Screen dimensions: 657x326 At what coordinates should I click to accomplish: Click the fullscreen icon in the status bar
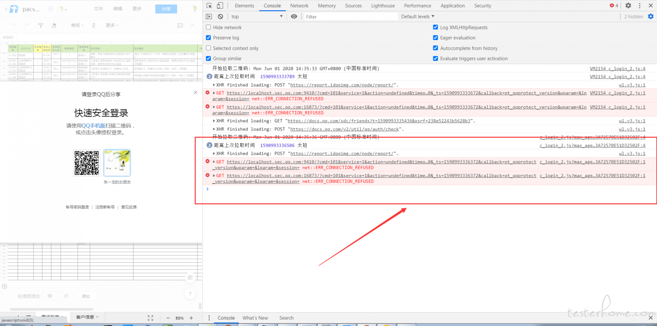(150, 318)
